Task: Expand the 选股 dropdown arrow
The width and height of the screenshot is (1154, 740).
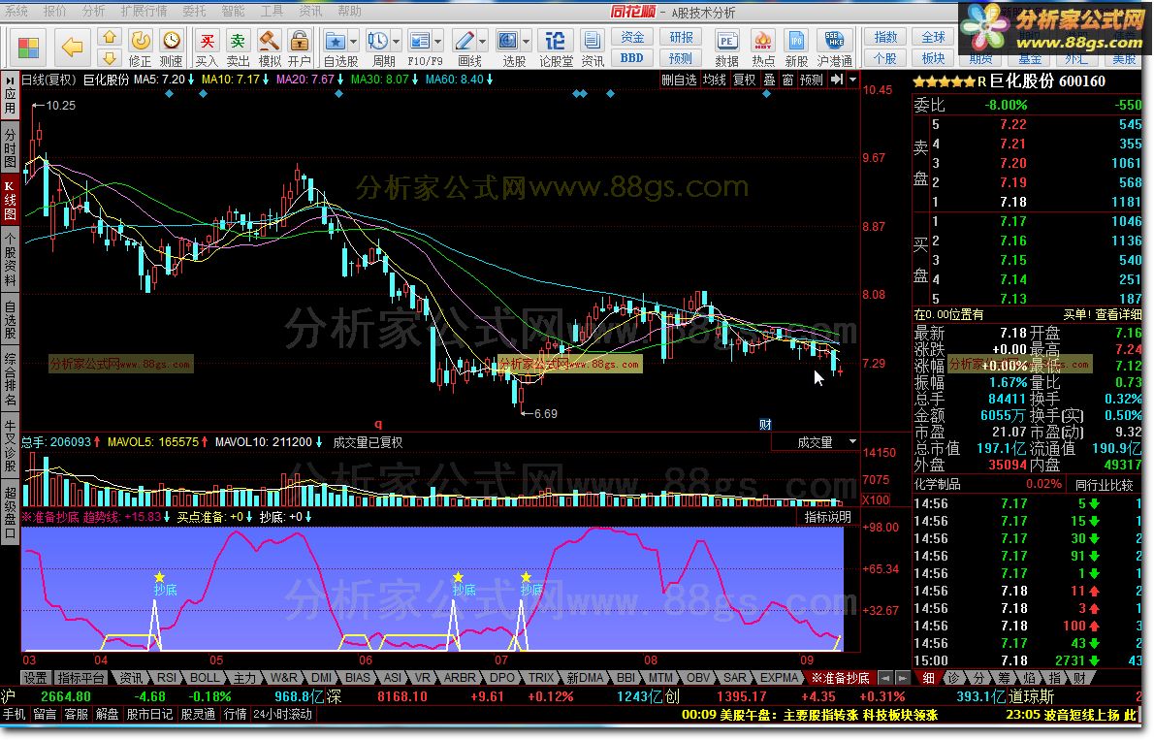Action: 527,42
